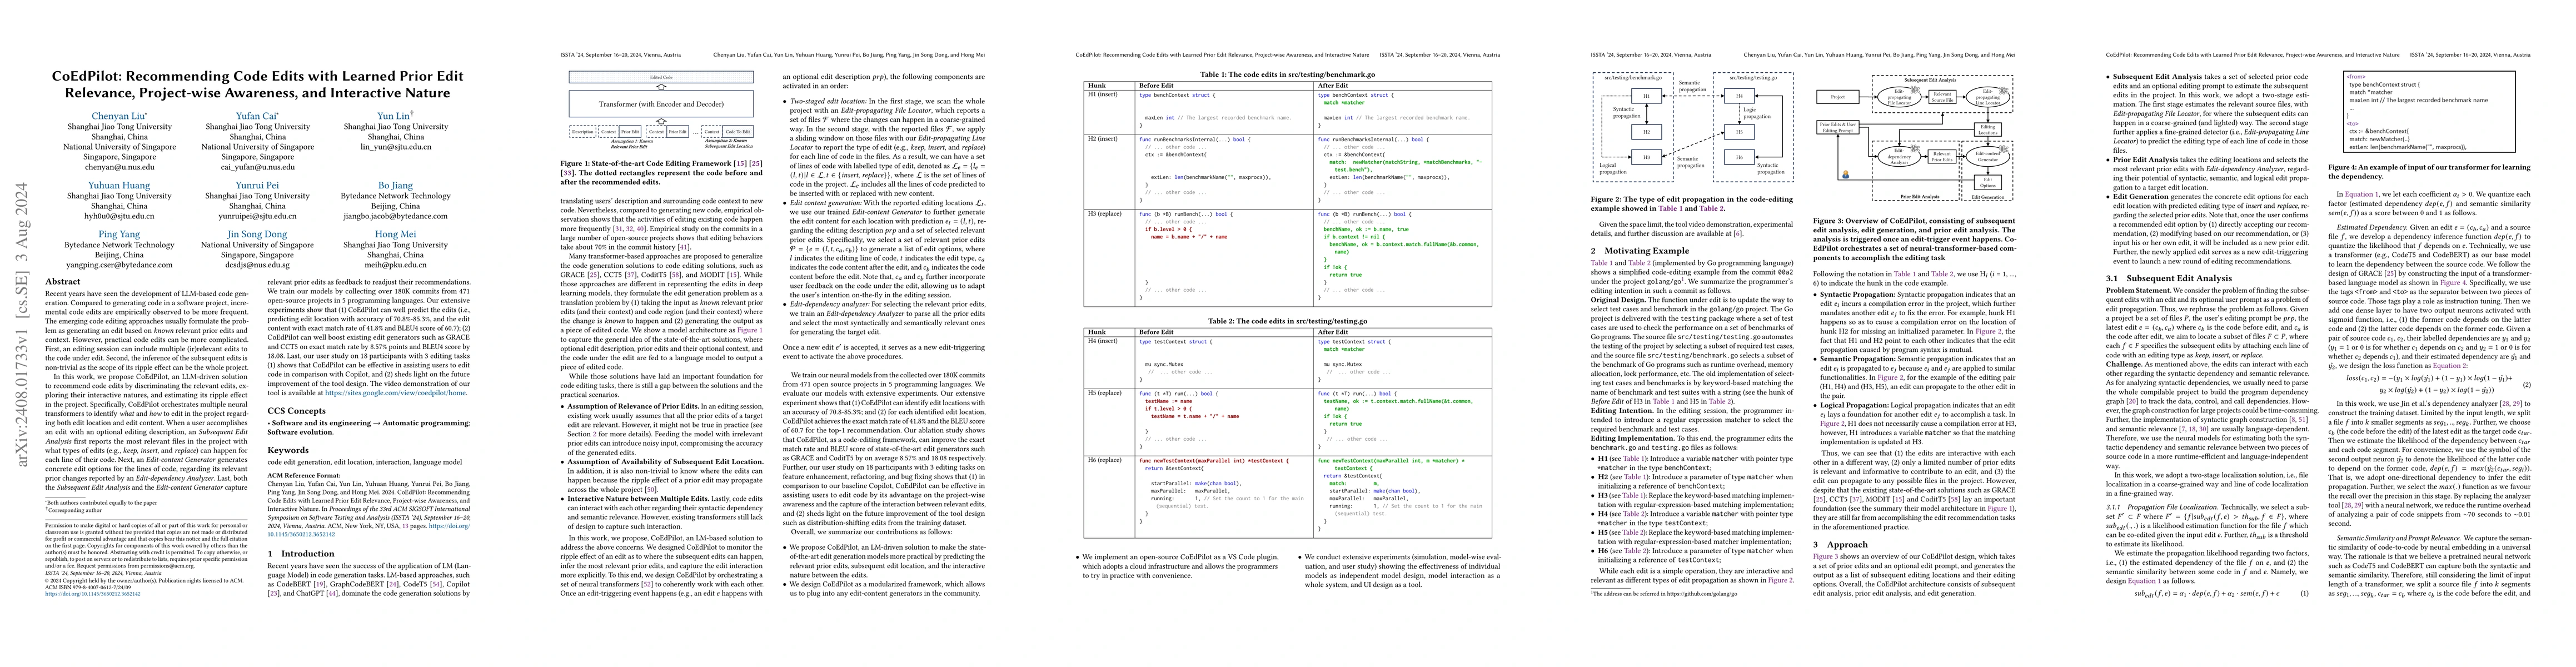
Task: Open author name Jin Song Dong
Action: click(x=257, y=235)
